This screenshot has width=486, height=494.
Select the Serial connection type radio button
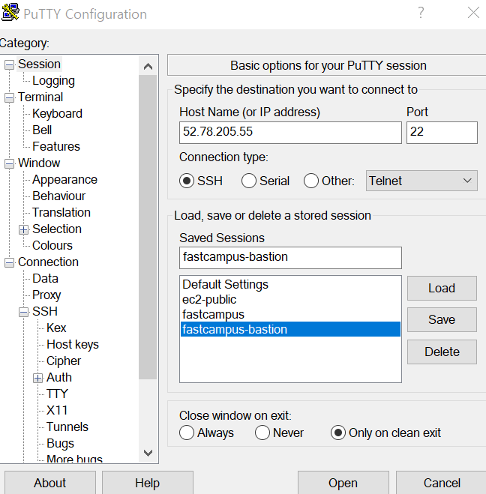click(x=249, y=181)
